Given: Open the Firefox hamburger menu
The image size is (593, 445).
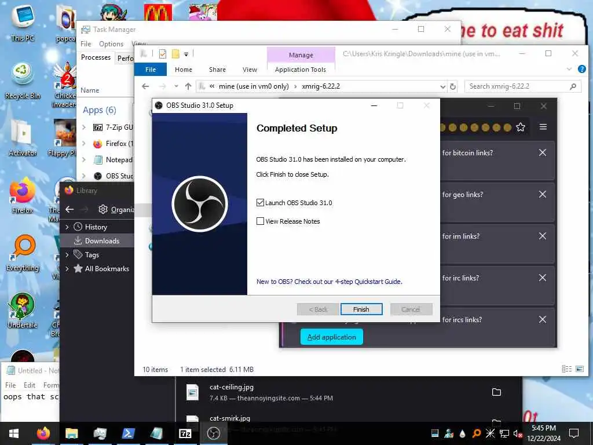Looking at the screenshot, I should tap(543, 127).
